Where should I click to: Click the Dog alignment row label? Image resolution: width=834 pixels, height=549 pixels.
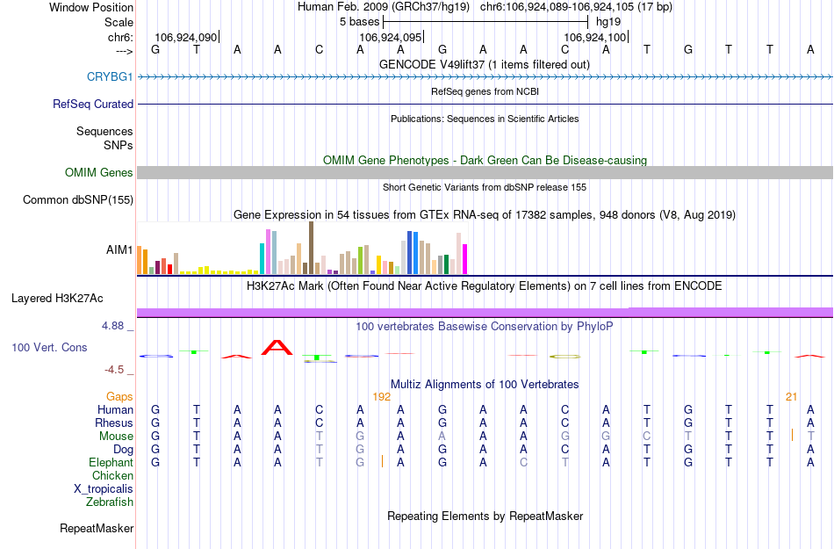(123, 450)
